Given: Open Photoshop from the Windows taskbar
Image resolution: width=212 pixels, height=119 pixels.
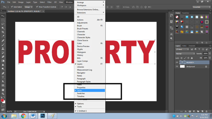Looking at the screenshot, I should coord(43,116).
